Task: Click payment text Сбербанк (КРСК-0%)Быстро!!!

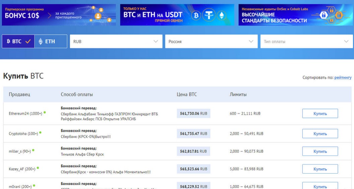Action: (86, 136)
